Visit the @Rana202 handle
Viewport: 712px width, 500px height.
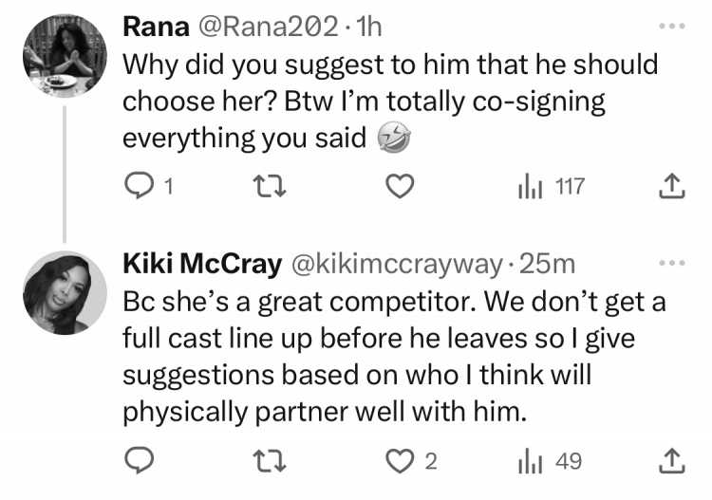(268, 27)
